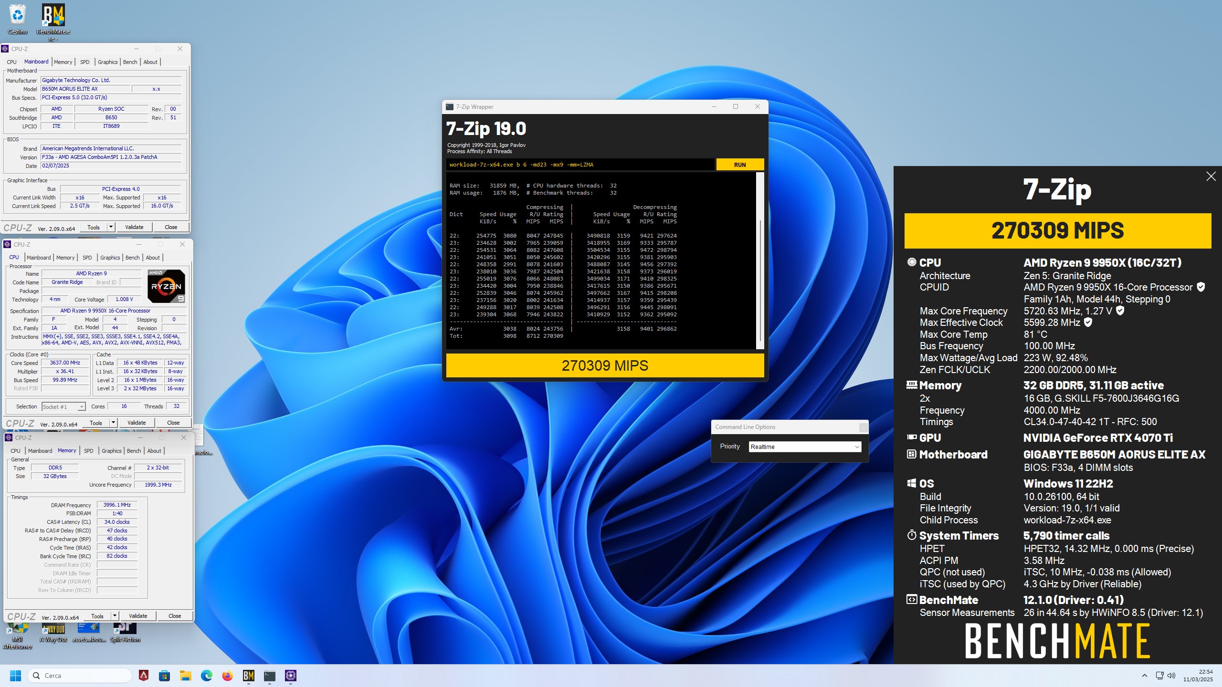This screenshot has height=687, width=1222.
Task: Click the yellow RUN button in 7-Zip Wrapper
Action: pyautogui.click(x=740, y=165)
